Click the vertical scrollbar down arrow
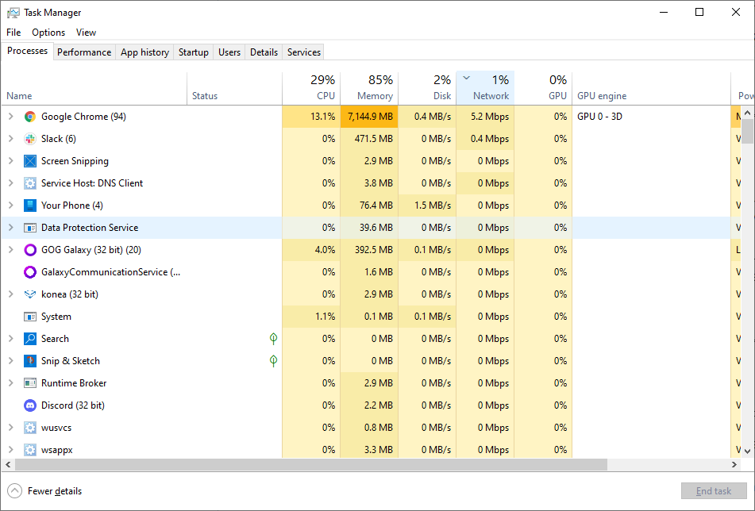The height and width of the screenshot is (511, 755). click(747, 451)
